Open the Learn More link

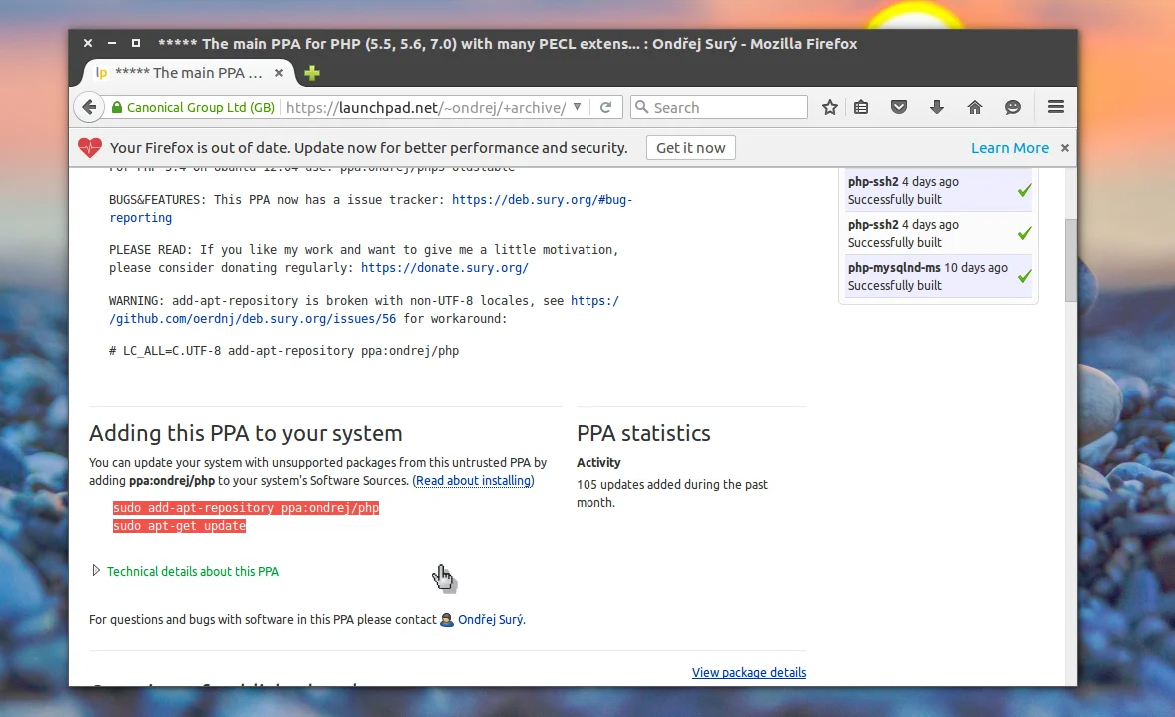coord(1009,148)
